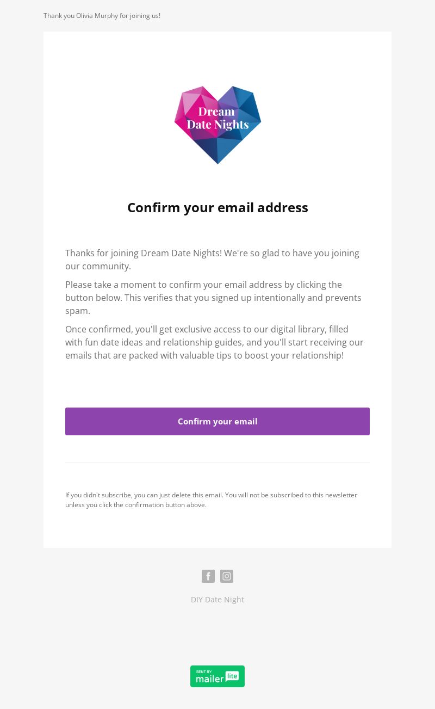The height and width of the screenshot is (709, 435).
Task: Click the word 'Dream' inside the heart logo
Action: pyautogui.click(x=216, y=112)
